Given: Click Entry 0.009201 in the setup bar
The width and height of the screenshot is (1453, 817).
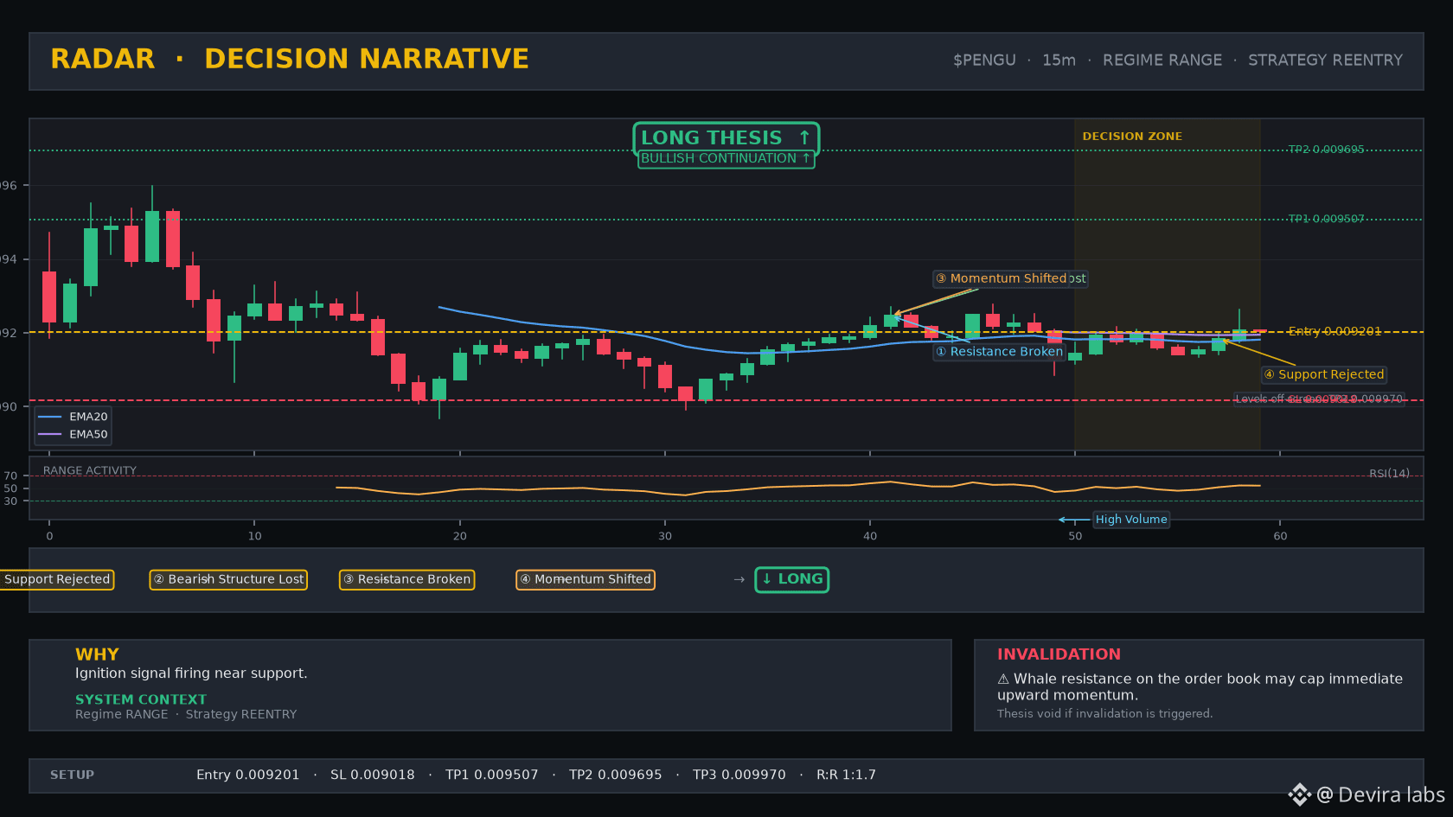Looking at the screenshot, I should (247, 775).
